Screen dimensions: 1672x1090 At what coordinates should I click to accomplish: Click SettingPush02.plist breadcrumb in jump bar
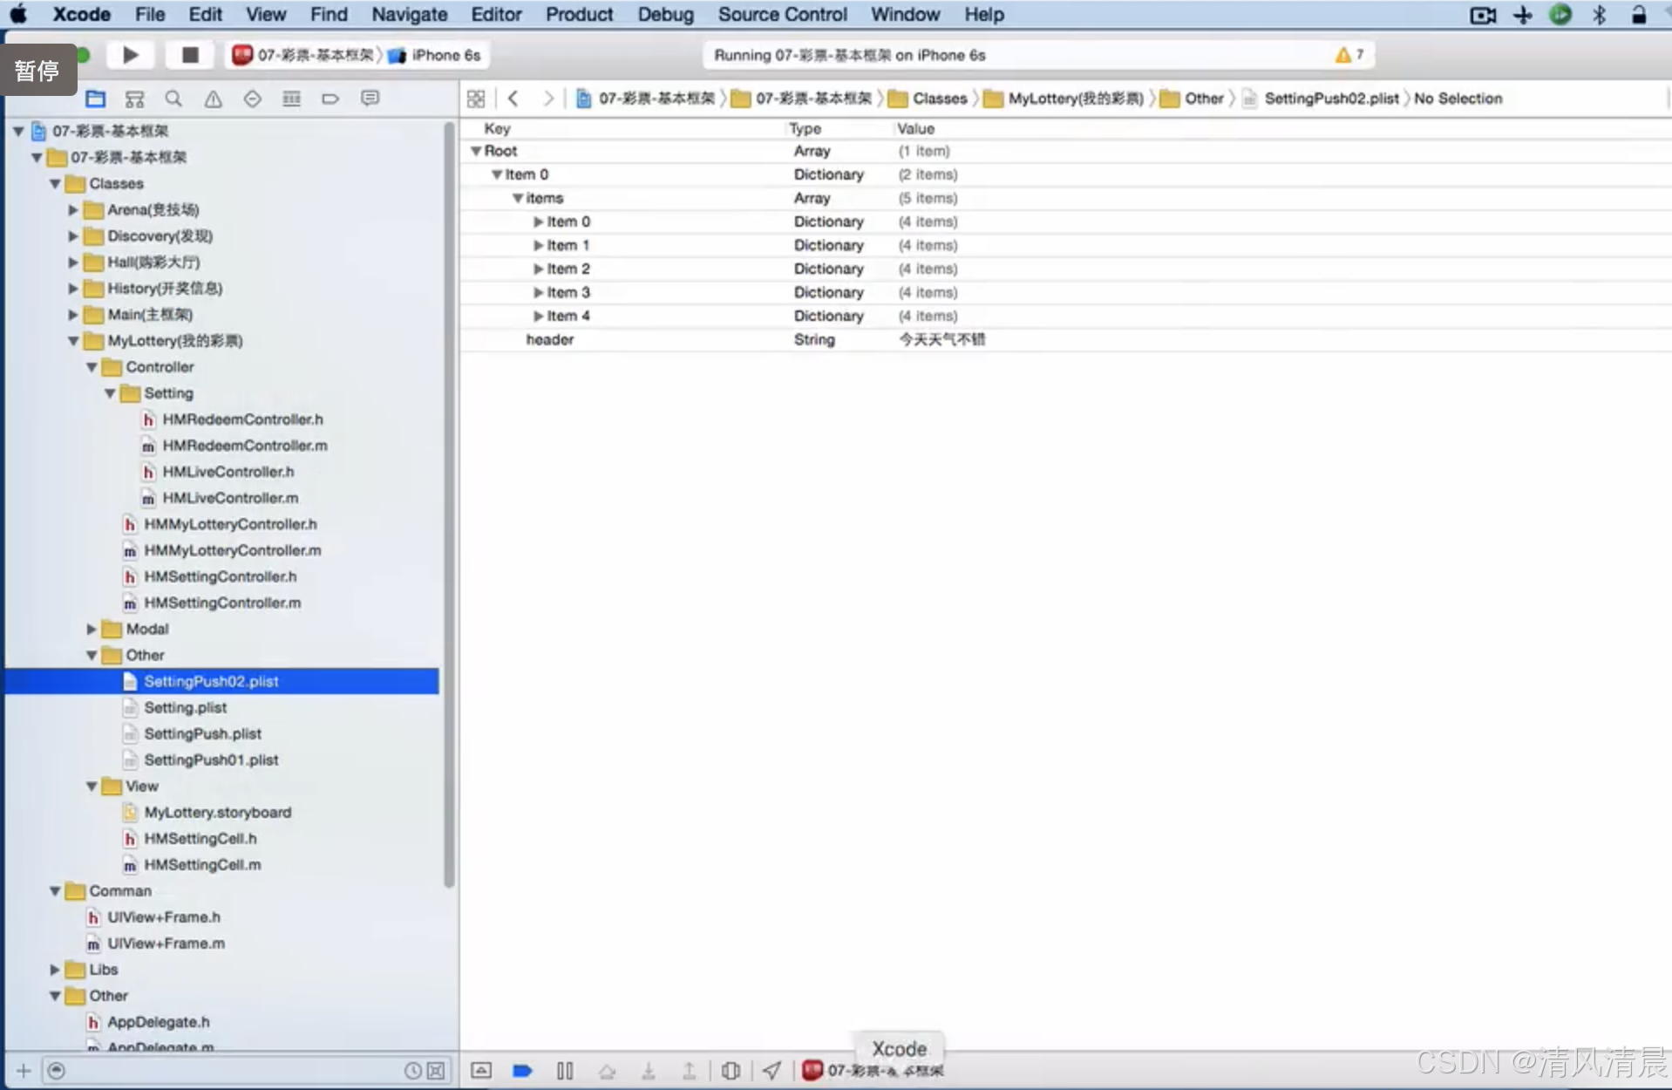tap(1322, 99)
